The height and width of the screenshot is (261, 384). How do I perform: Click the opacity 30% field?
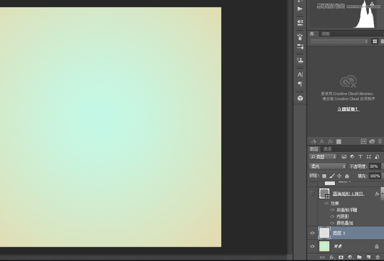374,166
